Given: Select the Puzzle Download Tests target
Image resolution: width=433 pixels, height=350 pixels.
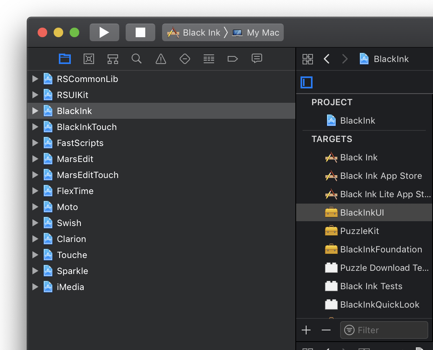Looking at the screenshot, I should [365, 268].
